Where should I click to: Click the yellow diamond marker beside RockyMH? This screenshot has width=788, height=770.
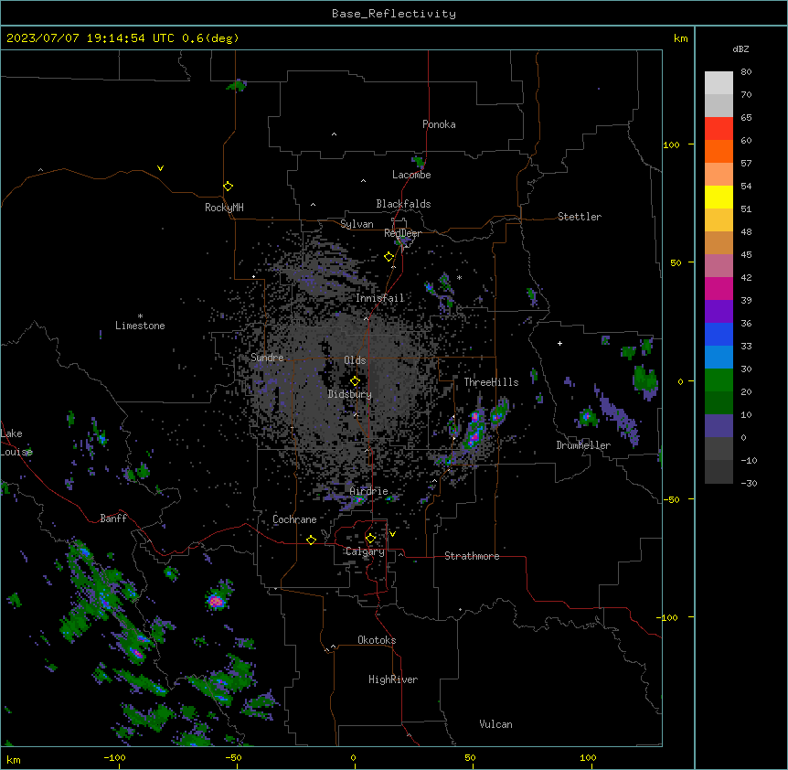(229, 187)
